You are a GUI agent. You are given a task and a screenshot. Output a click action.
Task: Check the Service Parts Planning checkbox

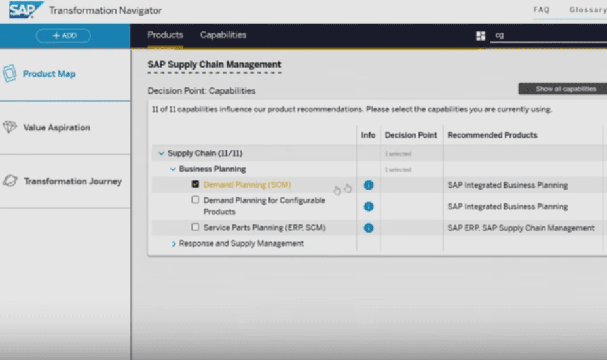point(195,227)
